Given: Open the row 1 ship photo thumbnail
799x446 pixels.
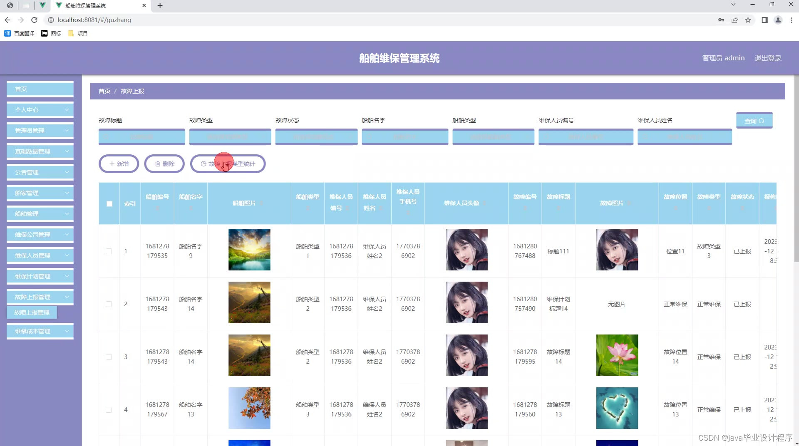Looking at the screenshot, I should coord(249,250).
